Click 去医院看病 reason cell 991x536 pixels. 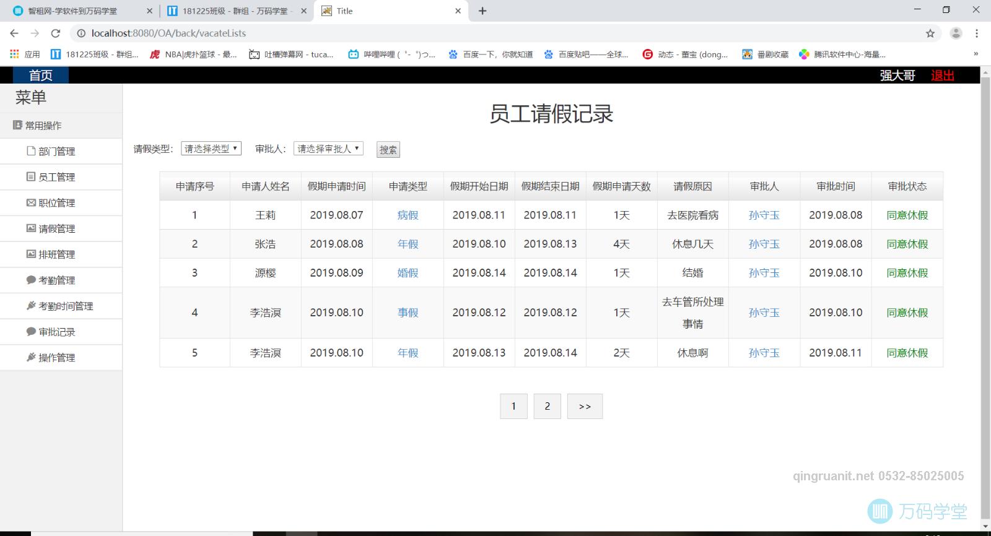click(x=693, y=215)
